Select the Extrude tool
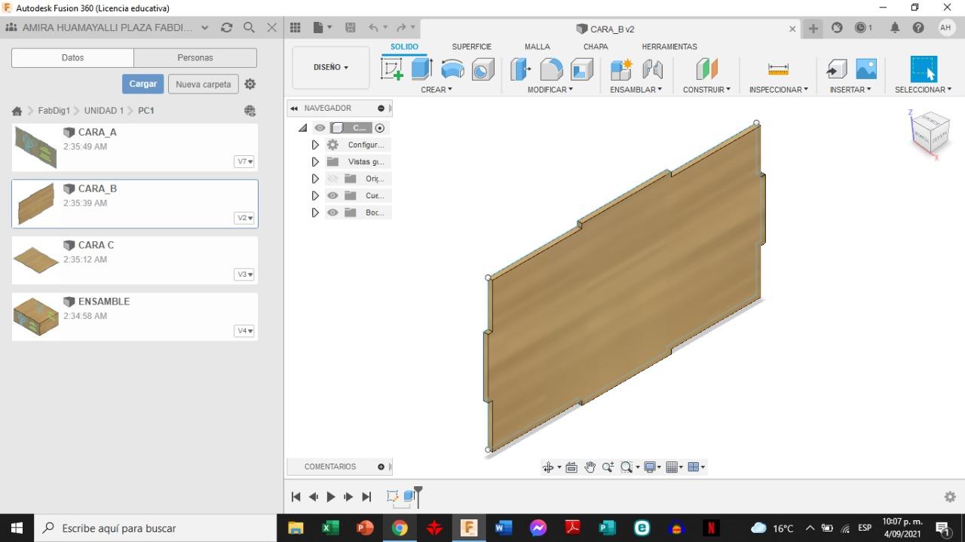The width and height of the screenshot is (965, 542). tap(421, 69)
